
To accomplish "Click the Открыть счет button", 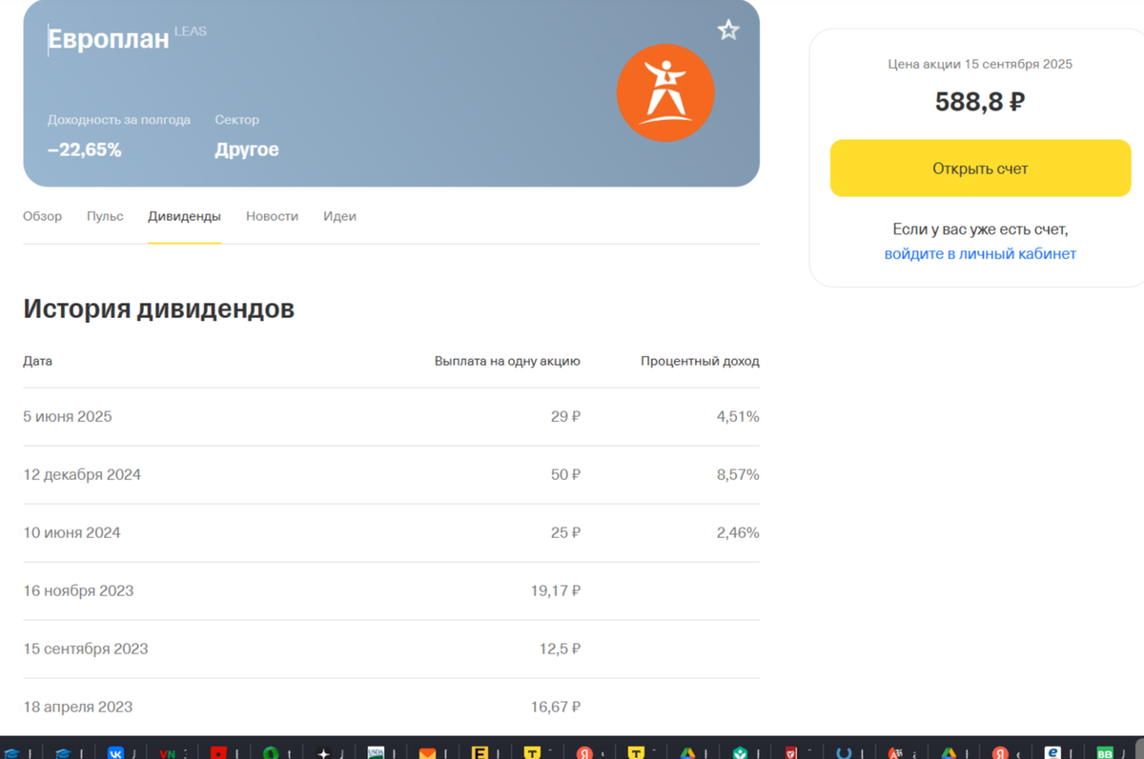I will coord(980,169).
